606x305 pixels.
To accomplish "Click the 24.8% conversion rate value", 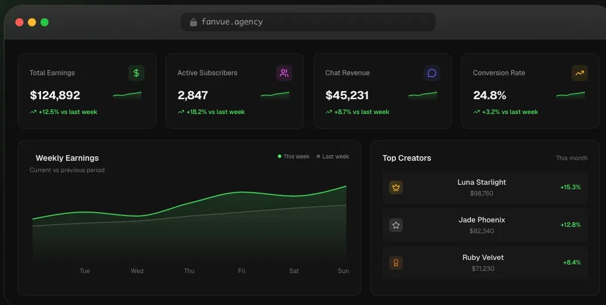I will (x=490, y=95).
